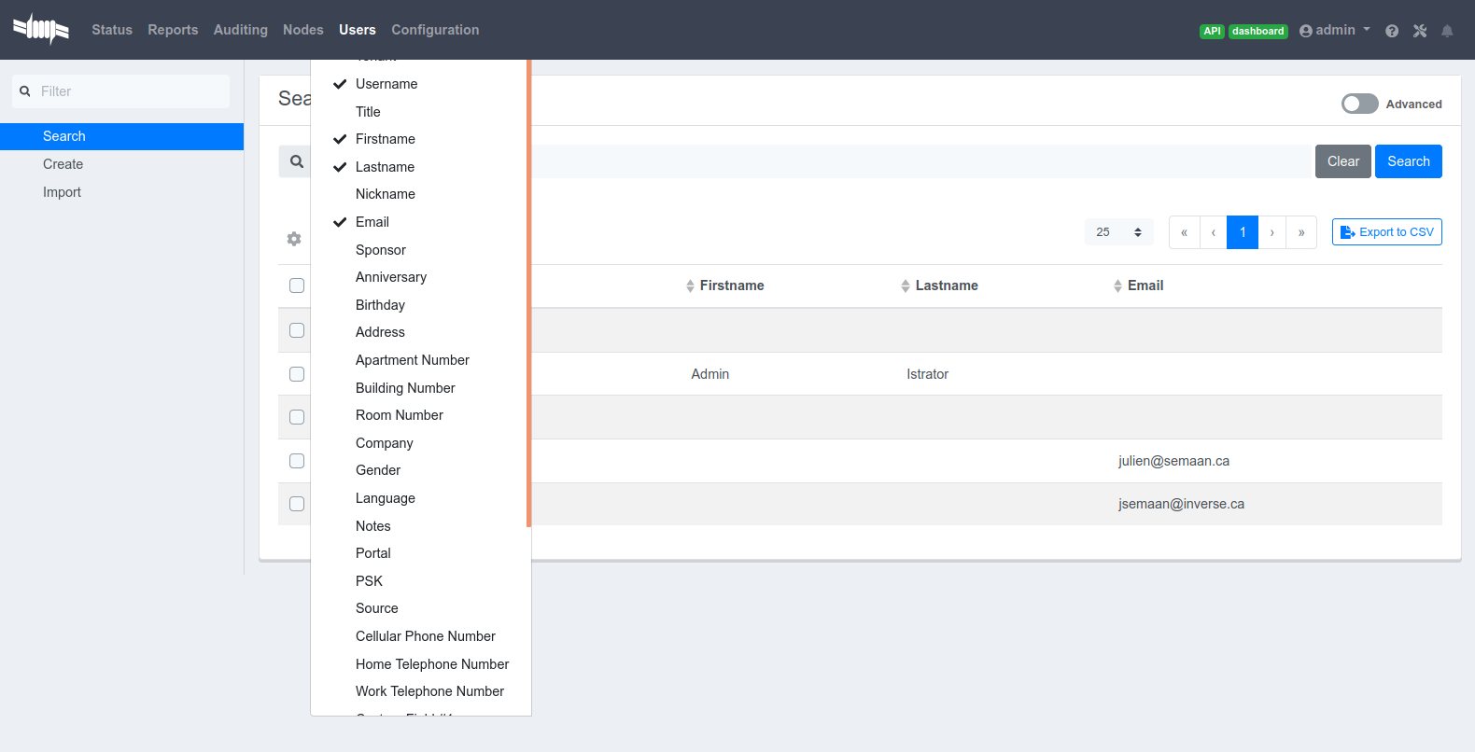
Task: Enable the Source column option
Action: (x=420, y=608)
